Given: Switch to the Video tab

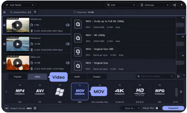Looking at the screenshot, I should 37,77.
